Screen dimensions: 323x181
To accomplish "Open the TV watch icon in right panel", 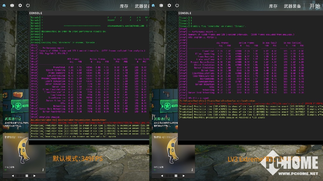I will (x=161, y=6).
